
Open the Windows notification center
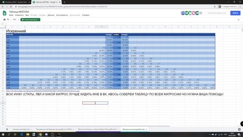coord(239,134)
